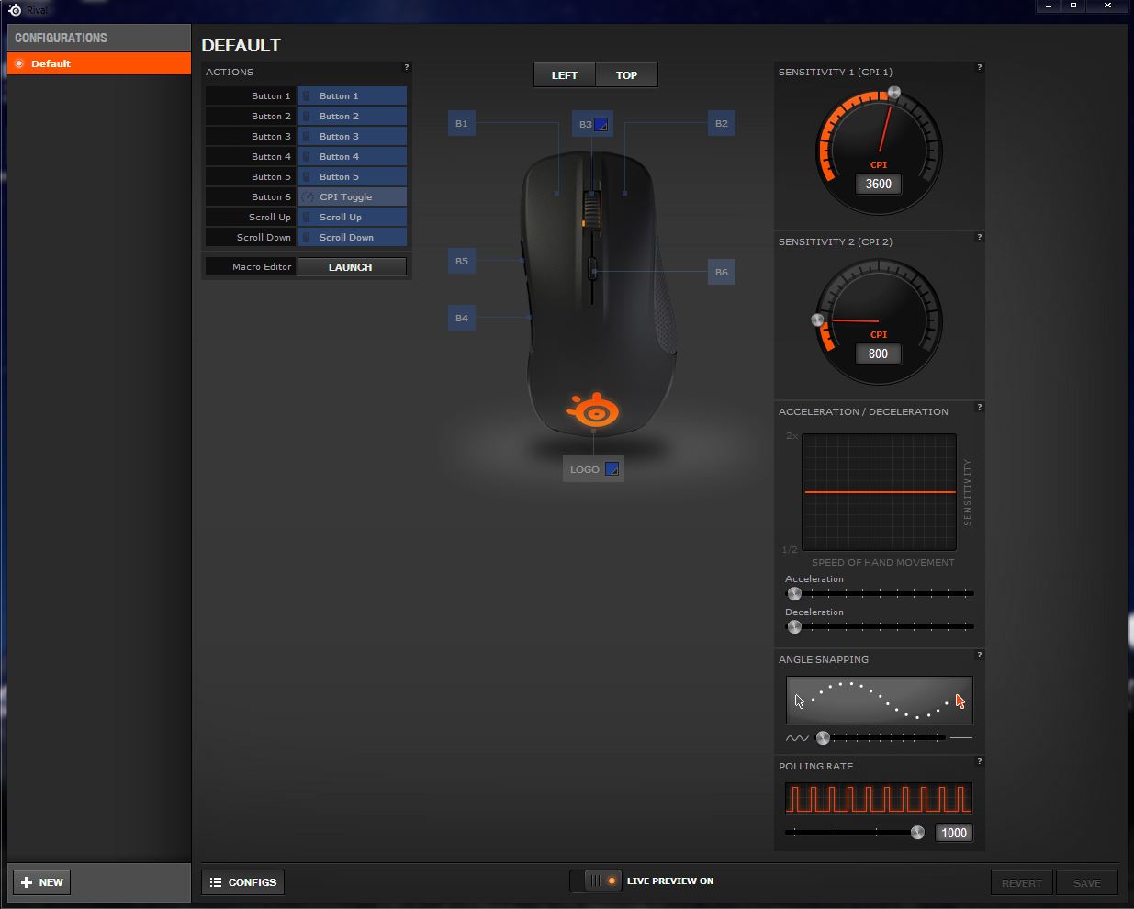Edit the CPI 1 value field 3600
This screenshot has height=909, width=1134.
tap(879, 184)
